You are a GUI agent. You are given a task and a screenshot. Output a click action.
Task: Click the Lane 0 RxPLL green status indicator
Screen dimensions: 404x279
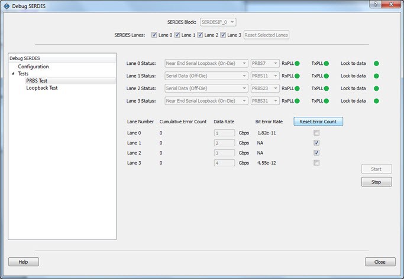(299, 63)
